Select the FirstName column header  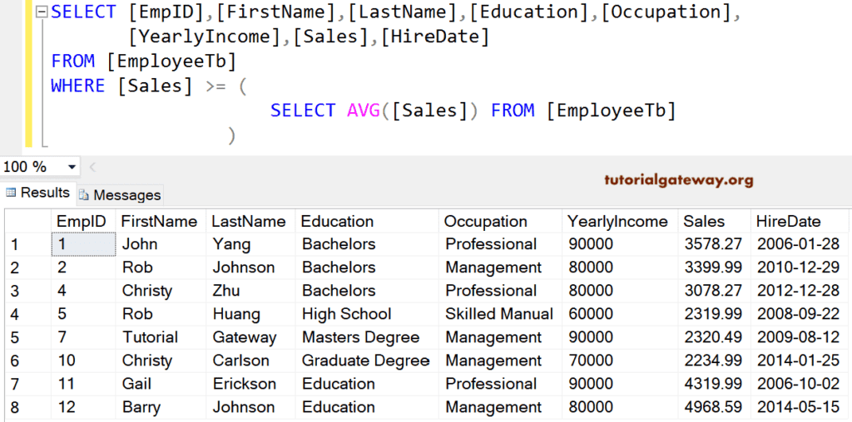[159, 221]
